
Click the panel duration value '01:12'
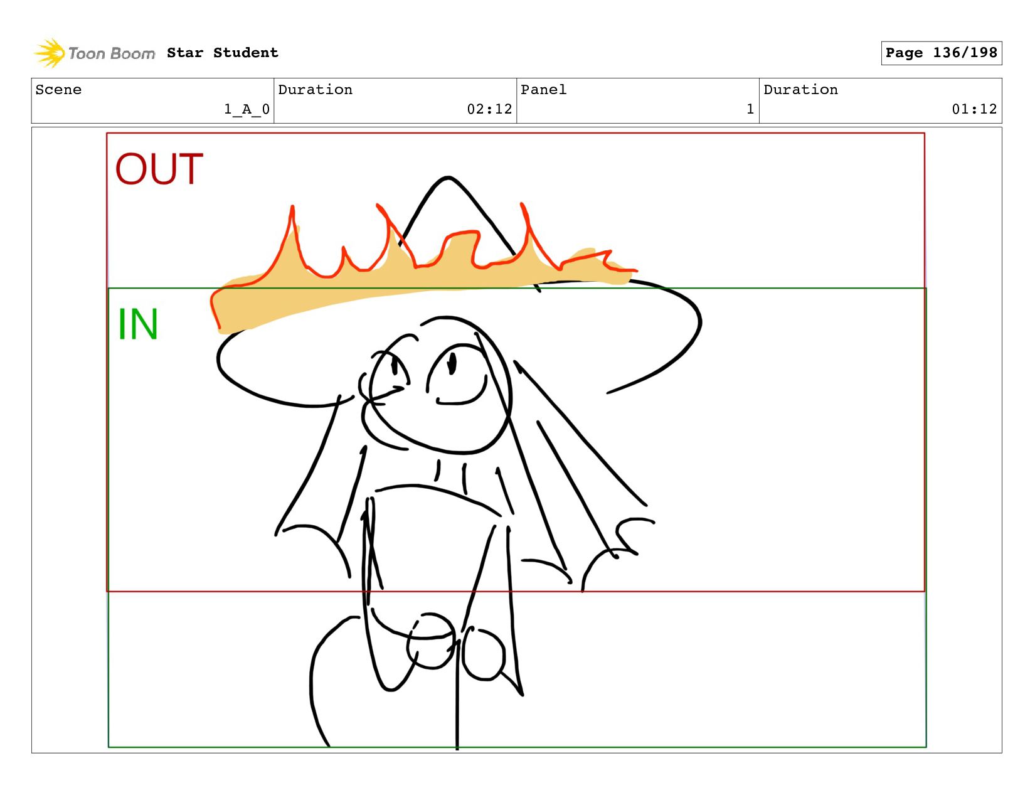(974, 109)
